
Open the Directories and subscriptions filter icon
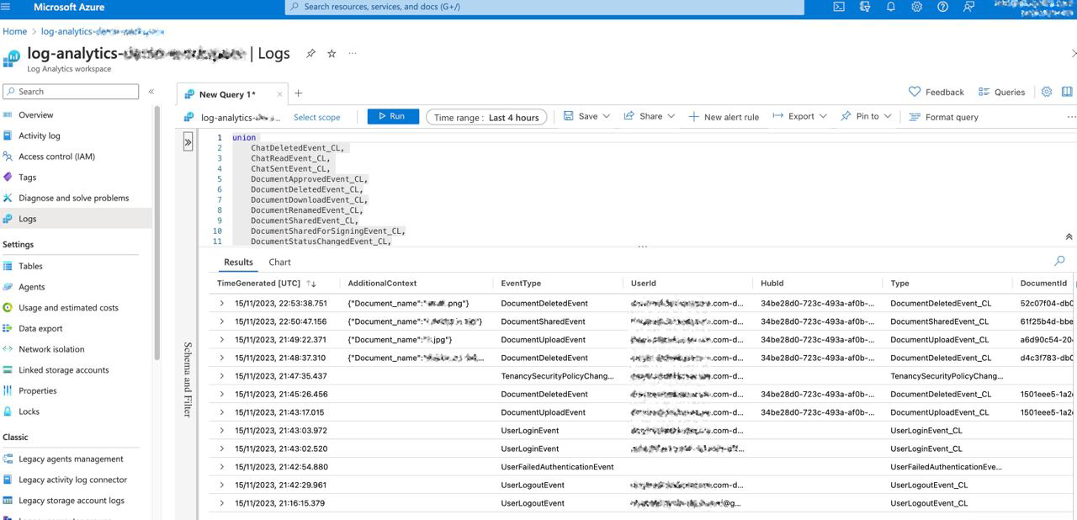pyautogui.click(x=865, y=7)
